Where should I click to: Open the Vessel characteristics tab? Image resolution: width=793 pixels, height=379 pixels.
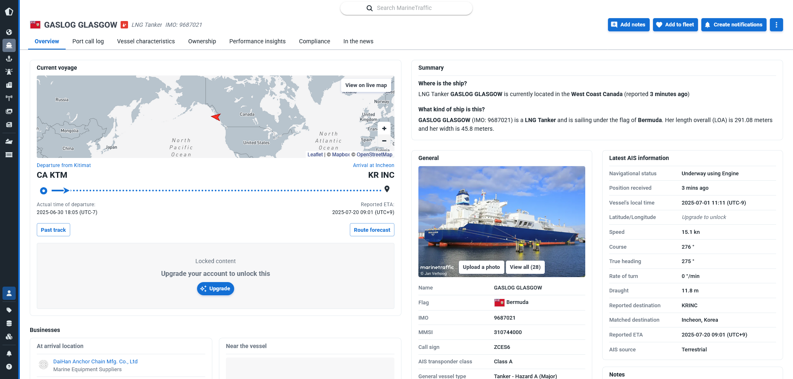coord(146,41)
